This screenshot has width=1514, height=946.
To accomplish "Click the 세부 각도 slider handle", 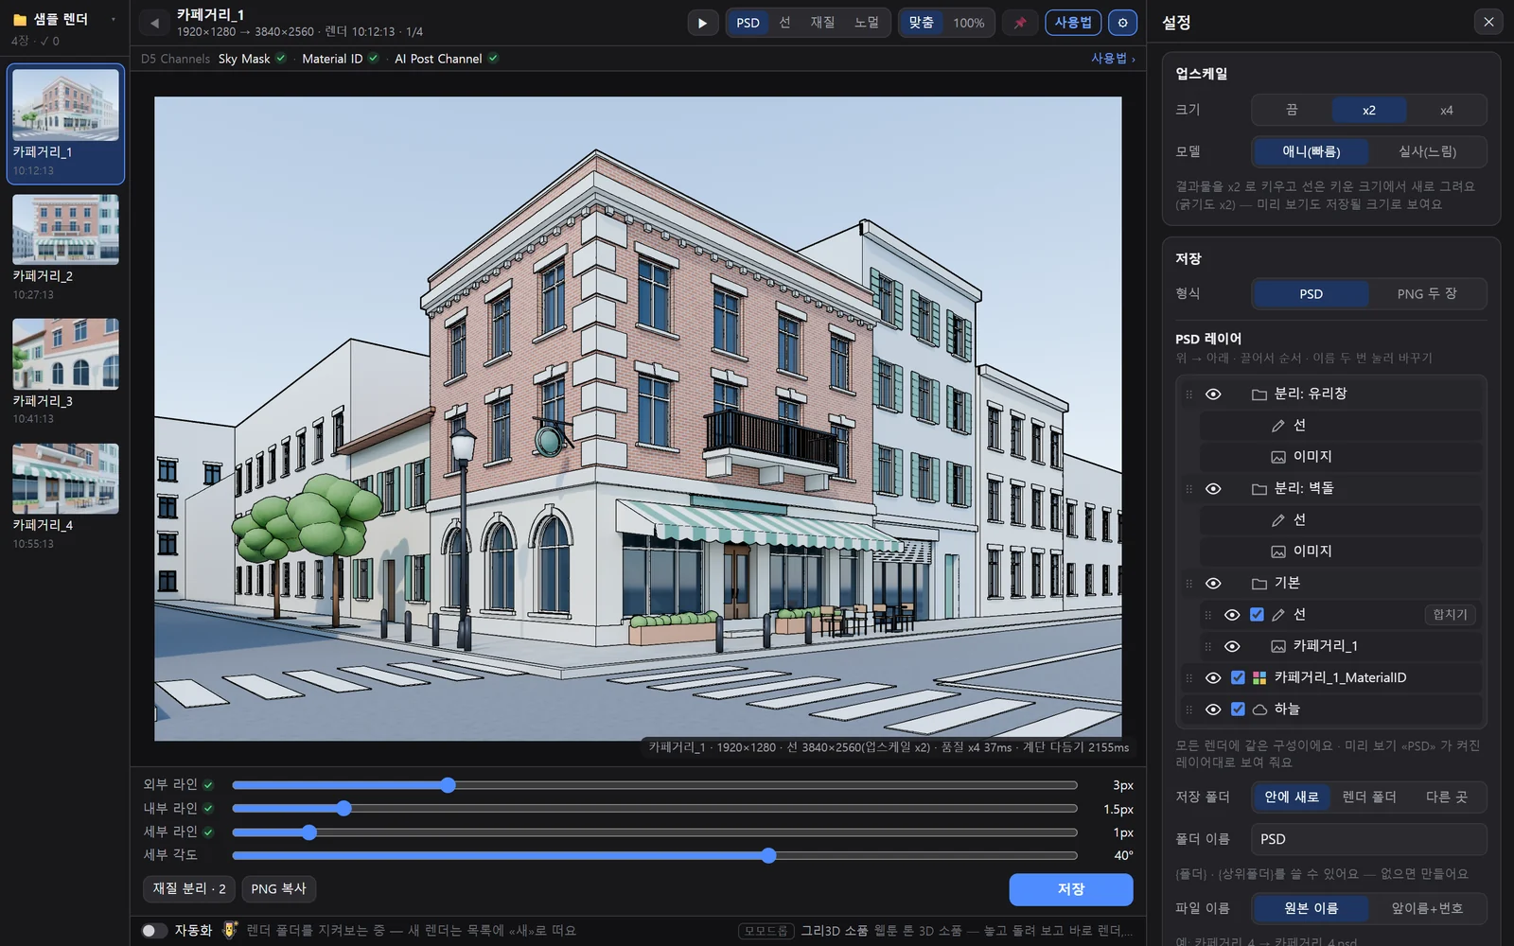I will click(768, 856).
